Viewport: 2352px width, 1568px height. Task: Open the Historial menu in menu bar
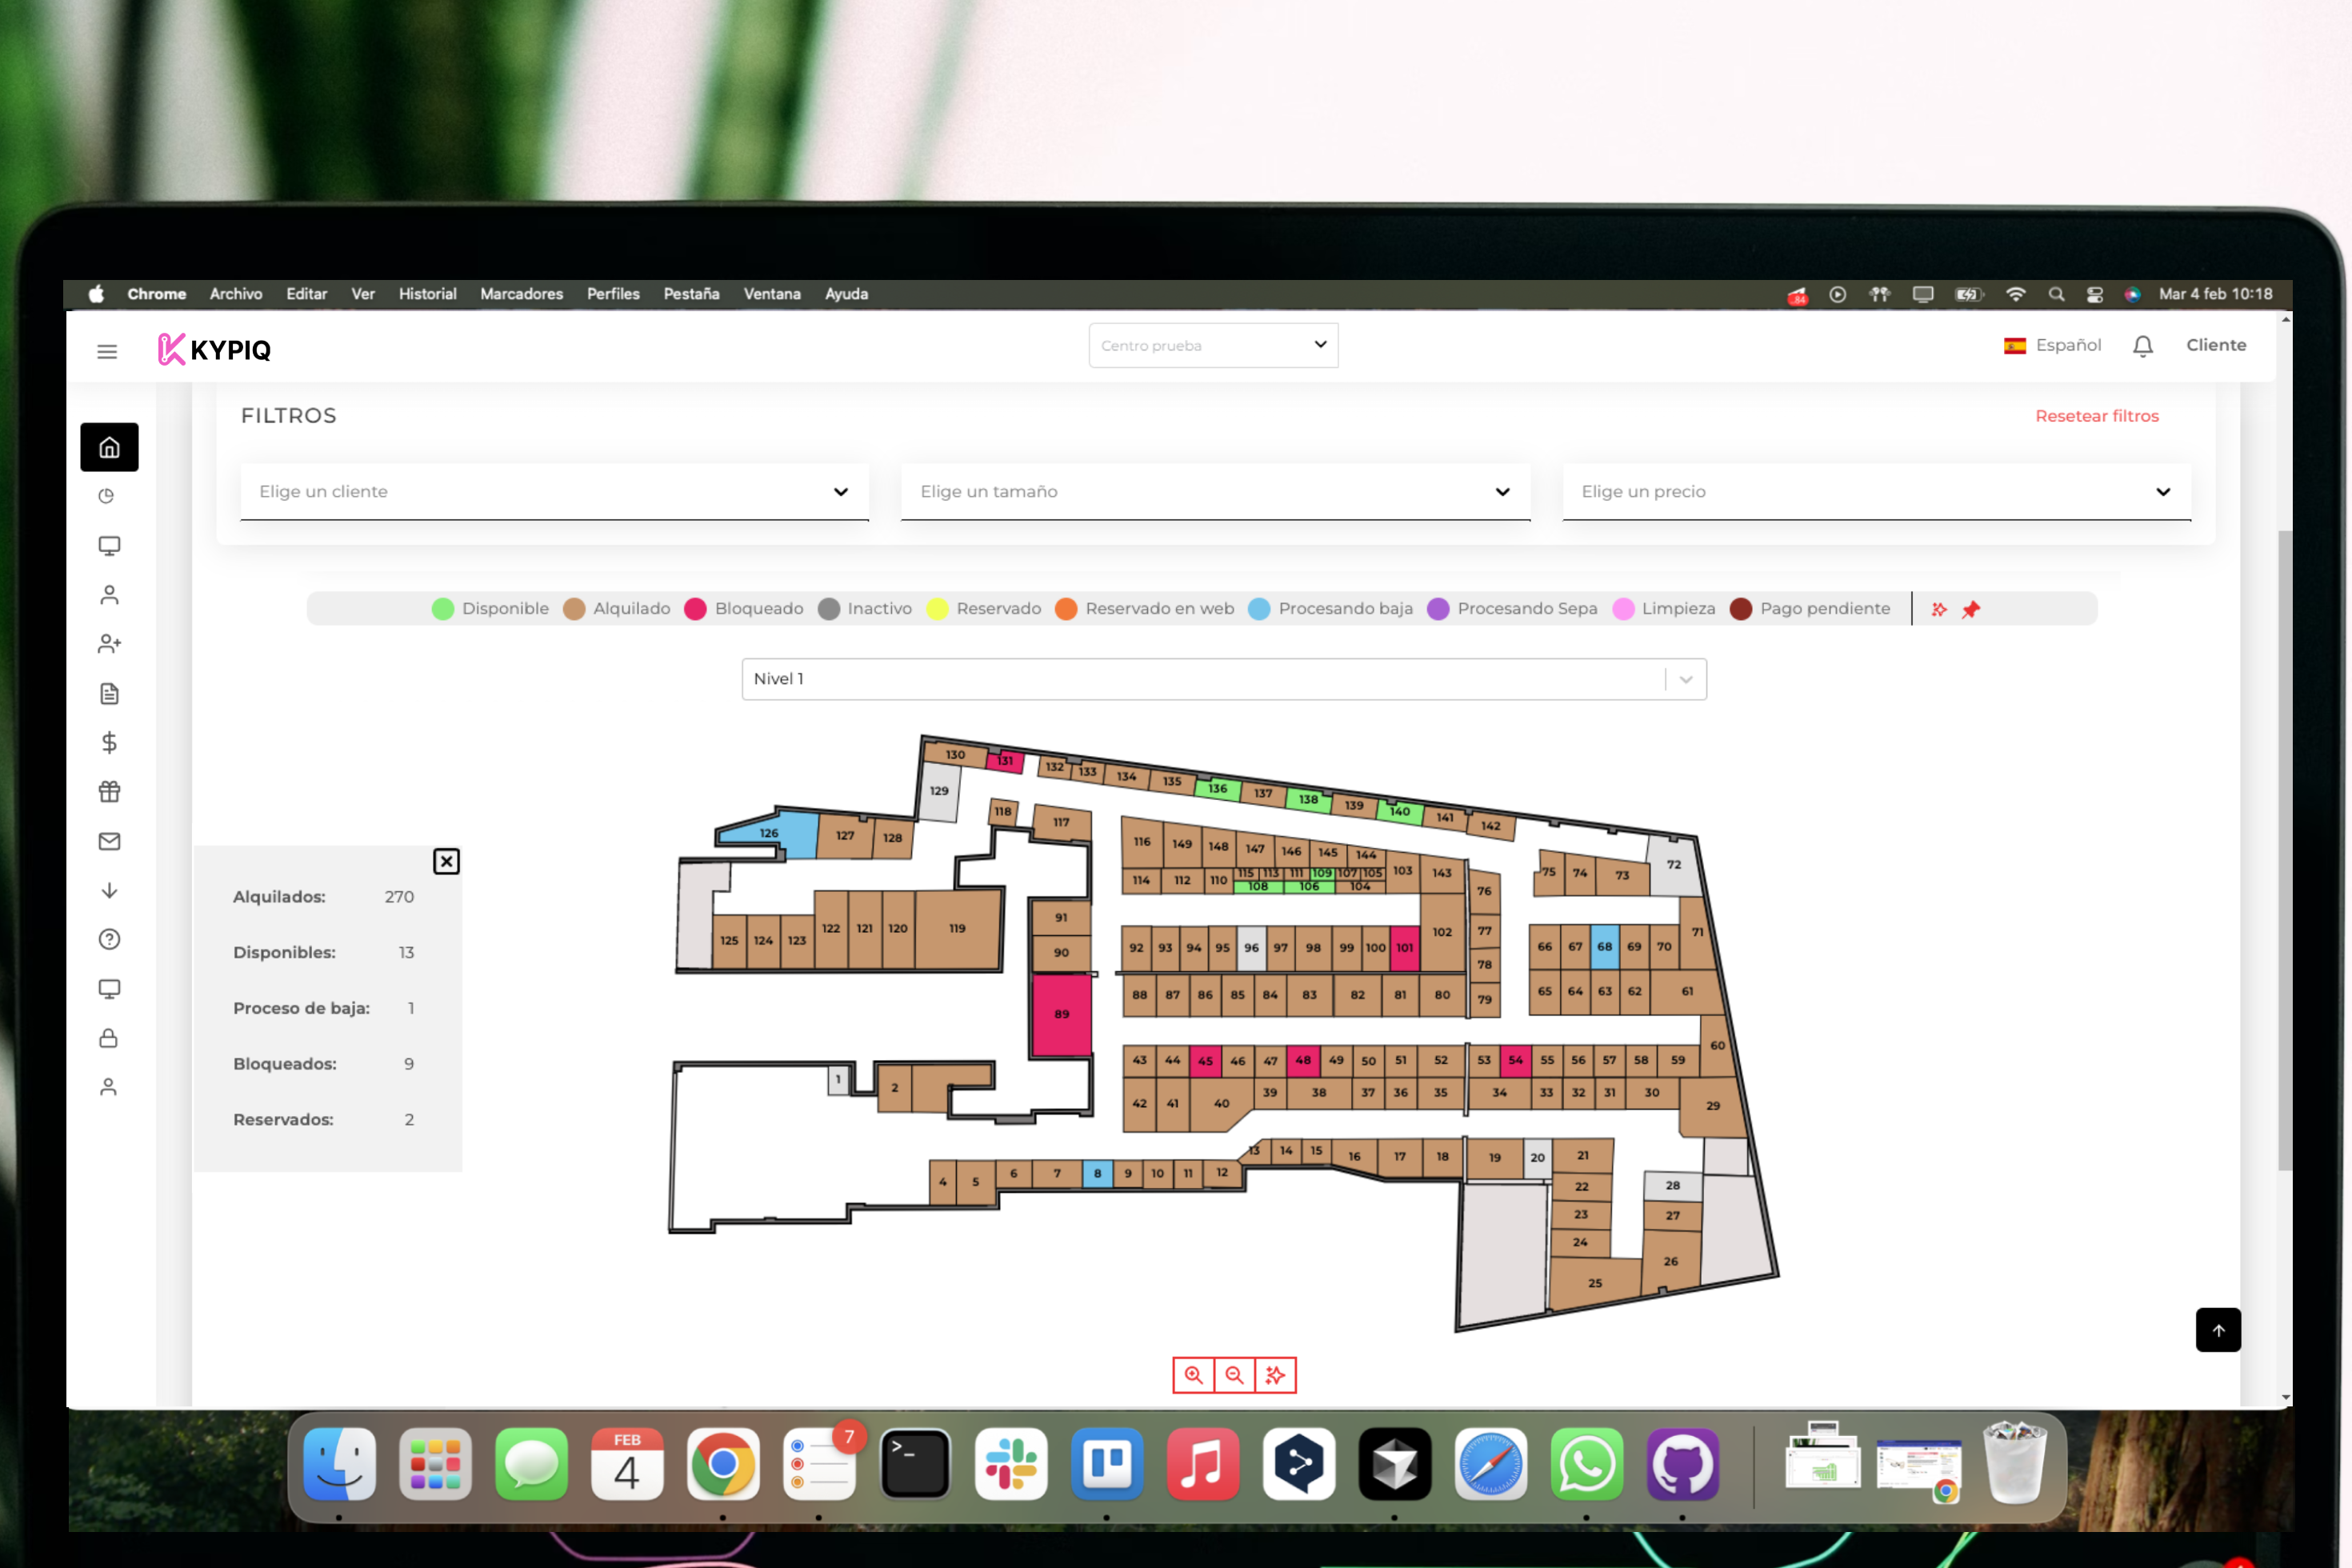click(427, 294)
